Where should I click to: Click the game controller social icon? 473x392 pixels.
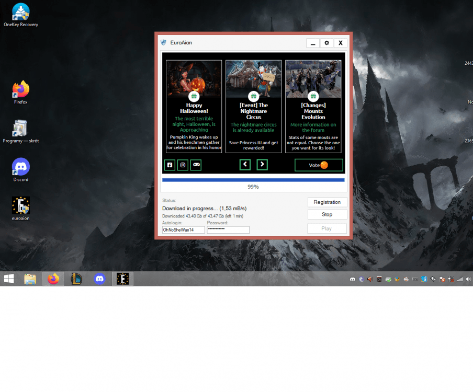tap(196, 165)
